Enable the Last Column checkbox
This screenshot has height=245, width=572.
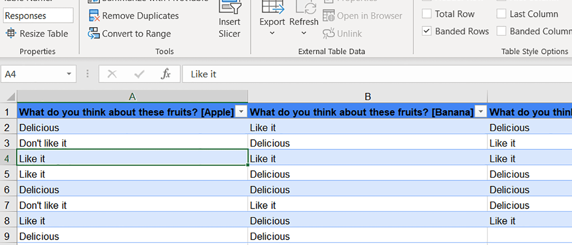pyautogui.click(x=501, y=14)
